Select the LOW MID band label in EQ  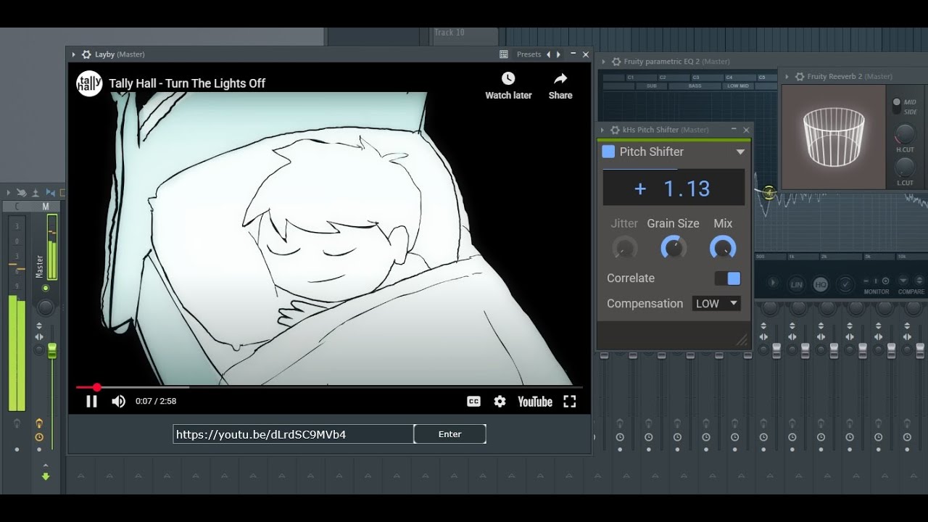pos(738,86)
